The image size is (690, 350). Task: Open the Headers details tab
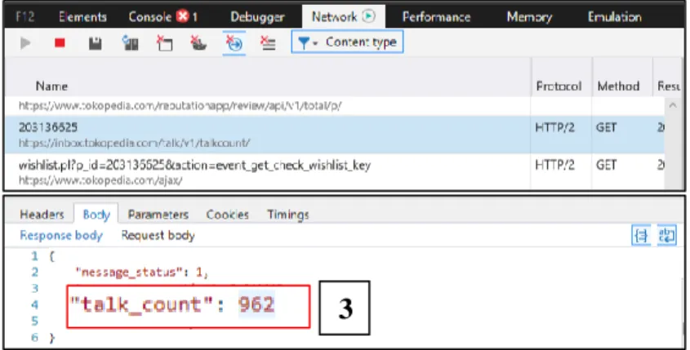[x=42, y=215]
